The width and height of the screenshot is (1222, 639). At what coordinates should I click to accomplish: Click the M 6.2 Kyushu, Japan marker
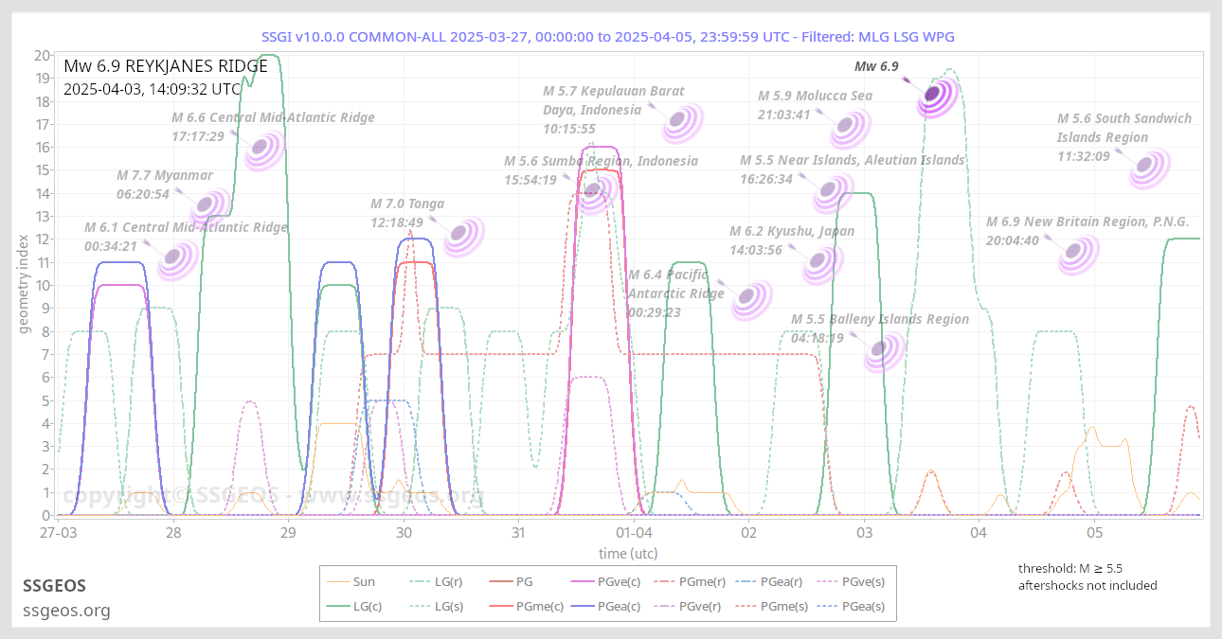pyautogui.click(x=822, y=263)
